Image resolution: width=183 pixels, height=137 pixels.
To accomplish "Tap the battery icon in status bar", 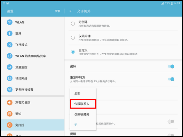I will pos(172,3).
